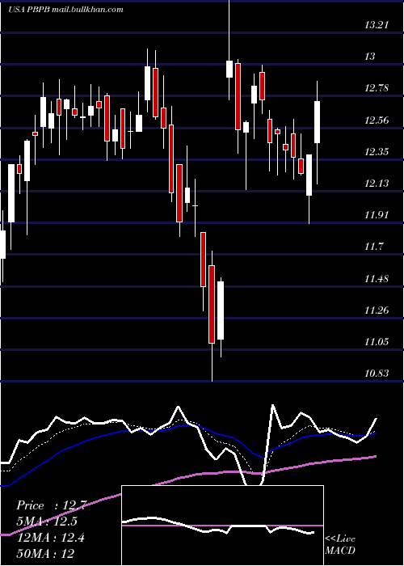Click the '12MA : 12.4' readout
Screen dimensions: 404x566
click(x=51, y=538)
